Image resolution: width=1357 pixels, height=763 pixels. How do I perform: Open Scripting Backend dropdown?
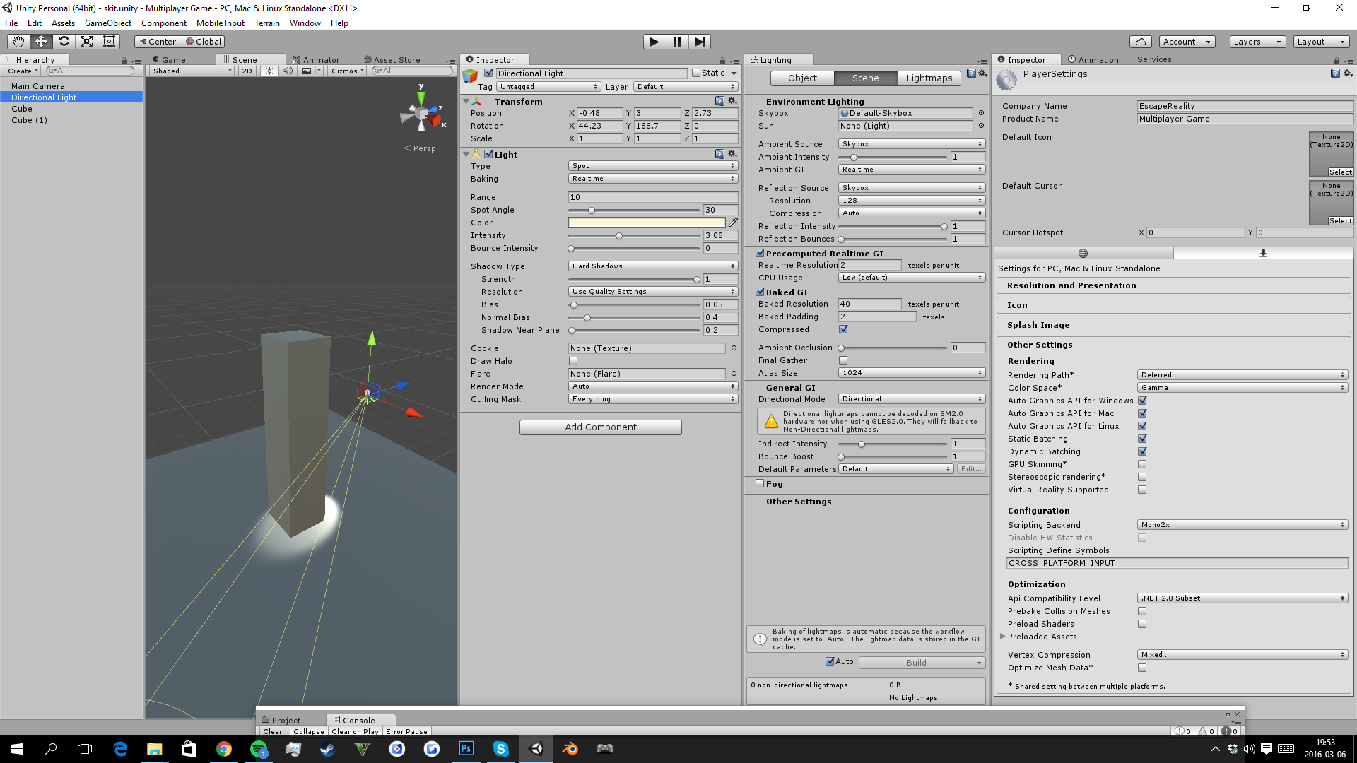point(1243,525)
